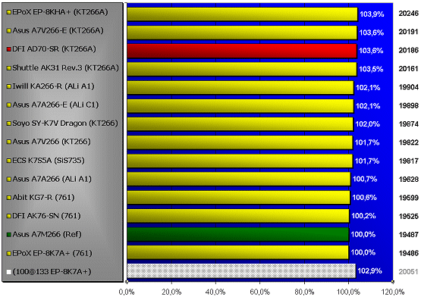This screenshot has height=297, width=421.
Task: Click the 100,0% axis label
Action: point(348,292)
